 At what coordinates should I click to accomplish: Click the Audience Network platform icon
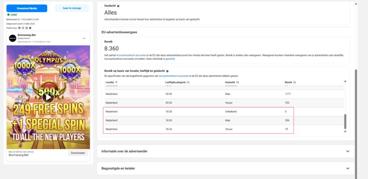[x=27, y=28]
